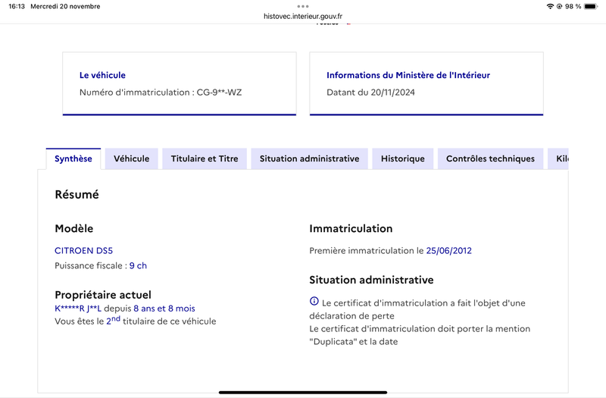Tap the 98 % battery percentage
606x398 pixels.
click(573, 6)
